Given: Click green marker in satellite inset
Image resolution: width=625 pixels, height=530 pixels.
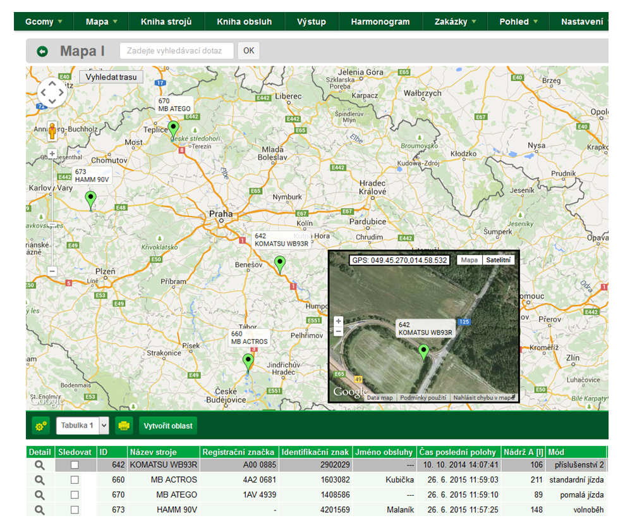Looking at the screenshot, I should [x=423, y=352].
